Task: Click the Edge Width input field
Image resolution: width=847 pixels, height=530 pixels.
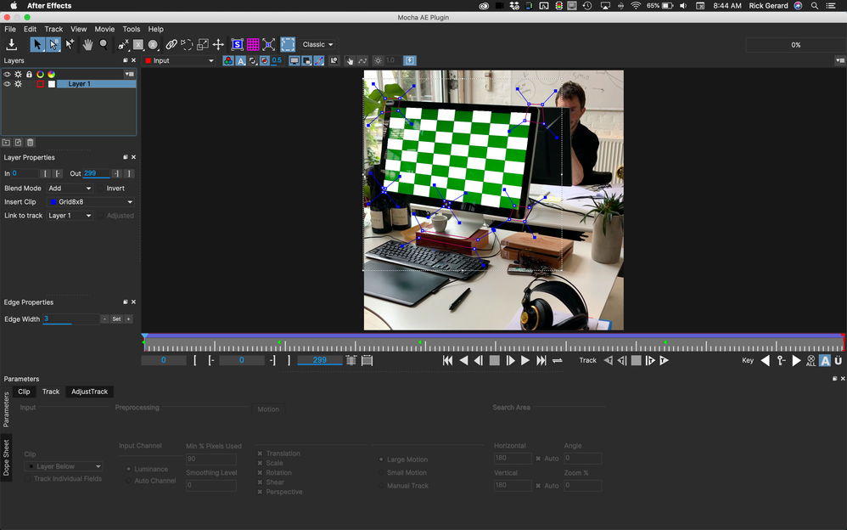Action: pyautogui.click(x=70, y=319)
